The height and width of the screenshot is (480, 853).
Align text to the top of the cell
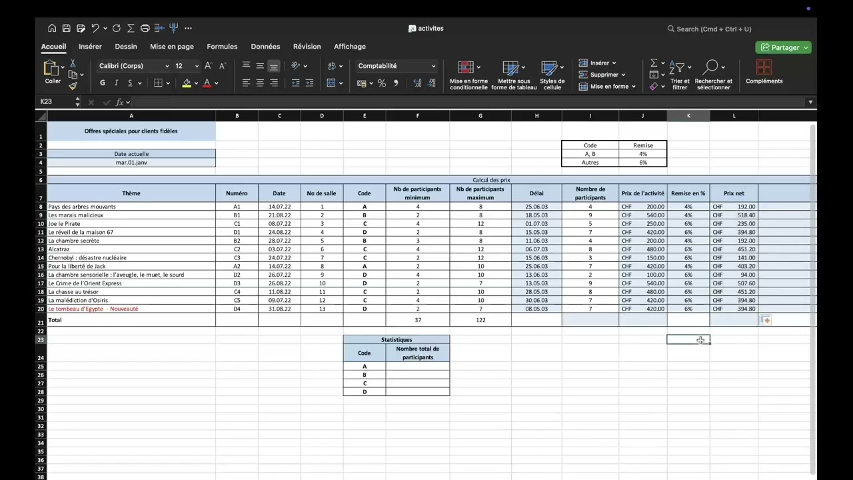point(246,65)
